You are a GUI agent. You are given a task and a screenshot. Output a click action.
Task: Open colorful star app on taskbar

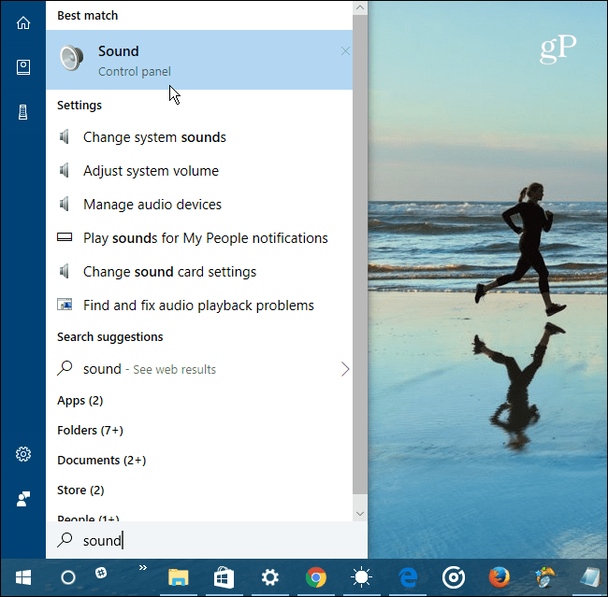click(544, 577)
